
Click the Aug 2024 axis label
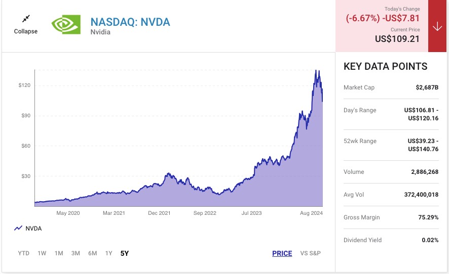click(x=312, y=213)
